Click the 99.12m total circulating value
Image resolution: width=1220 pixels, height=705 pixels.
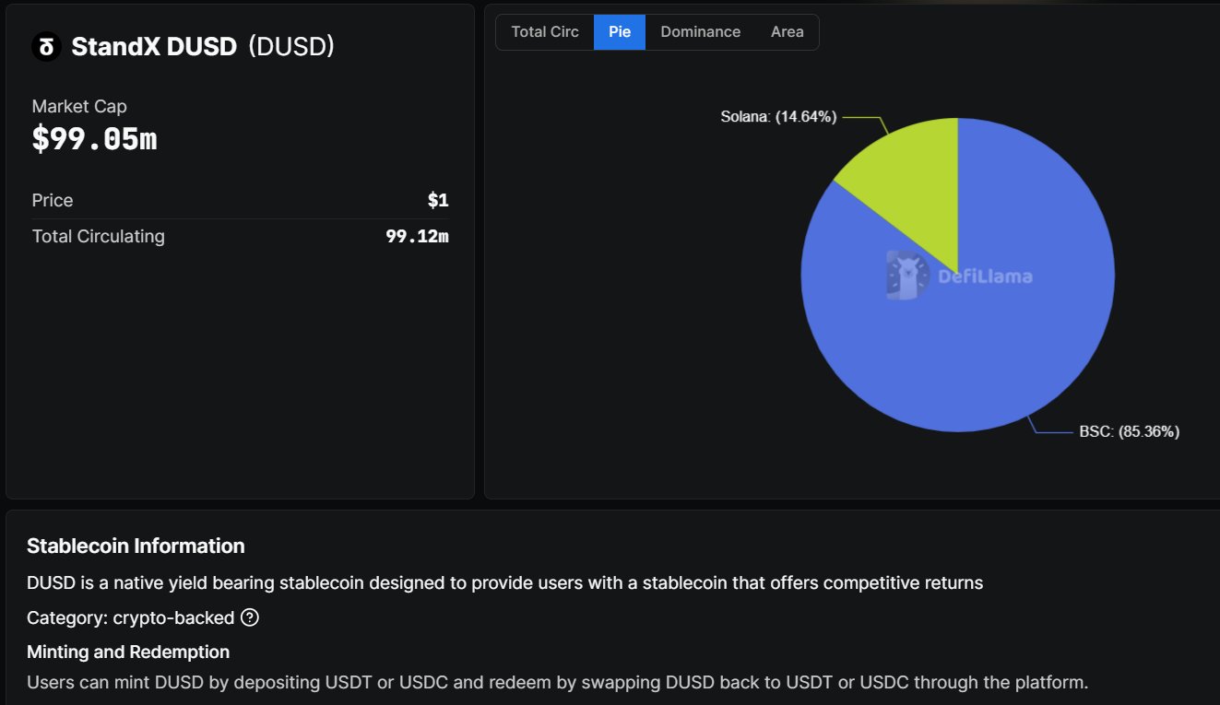pos(417,236)
